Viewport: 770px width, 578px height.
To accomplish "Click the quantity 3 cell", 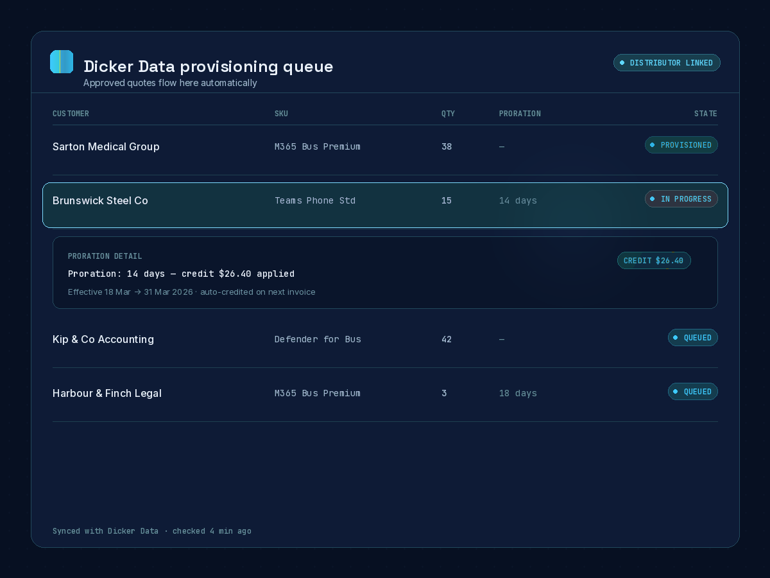I will tap(444, 393).
